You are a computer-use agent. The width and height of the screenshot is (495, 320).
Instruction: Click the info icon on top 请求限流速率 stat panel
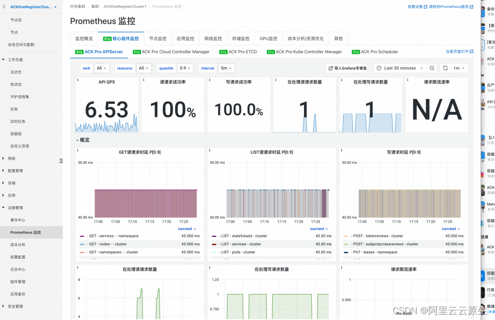407,80
